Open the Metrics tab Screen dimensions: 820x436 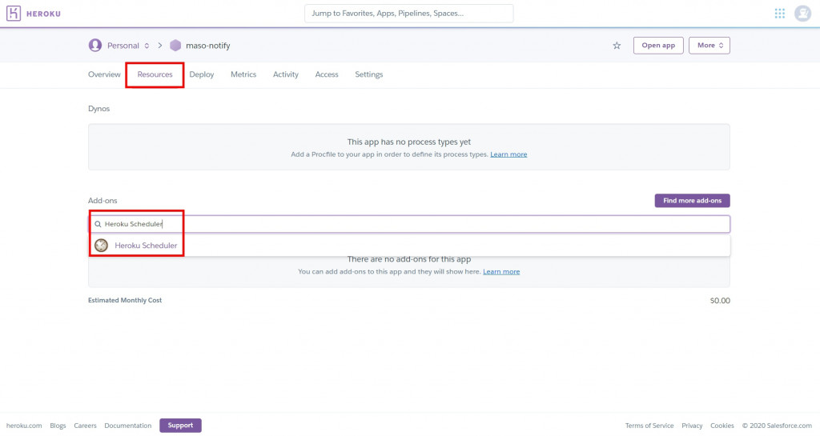243,74
